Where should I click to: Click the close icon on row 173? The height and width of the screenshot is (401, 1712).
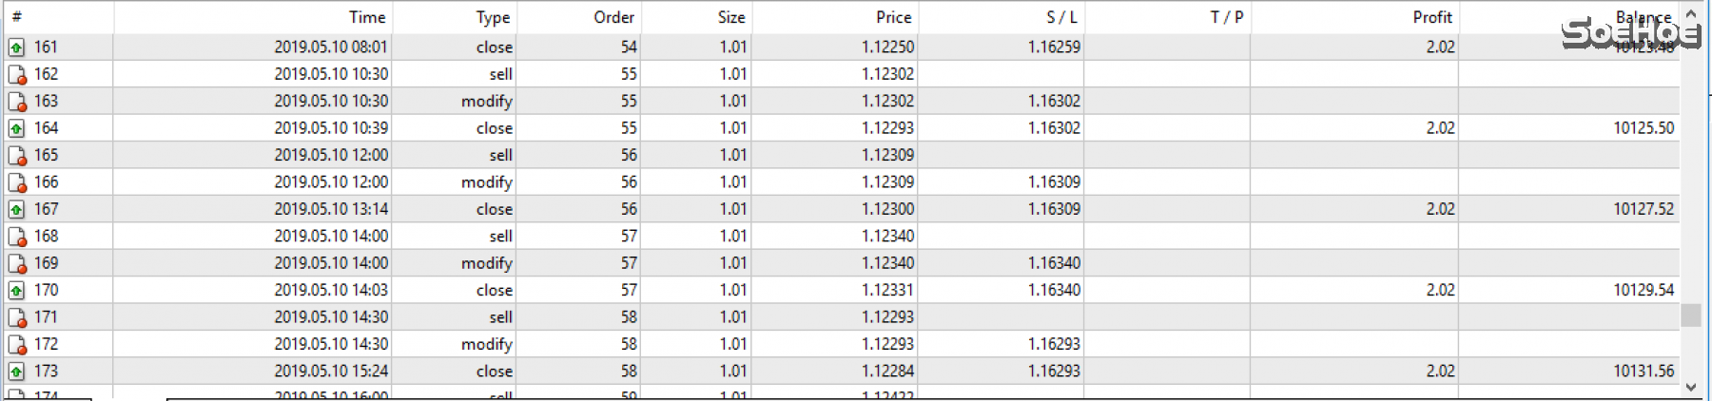pos(16,372)
